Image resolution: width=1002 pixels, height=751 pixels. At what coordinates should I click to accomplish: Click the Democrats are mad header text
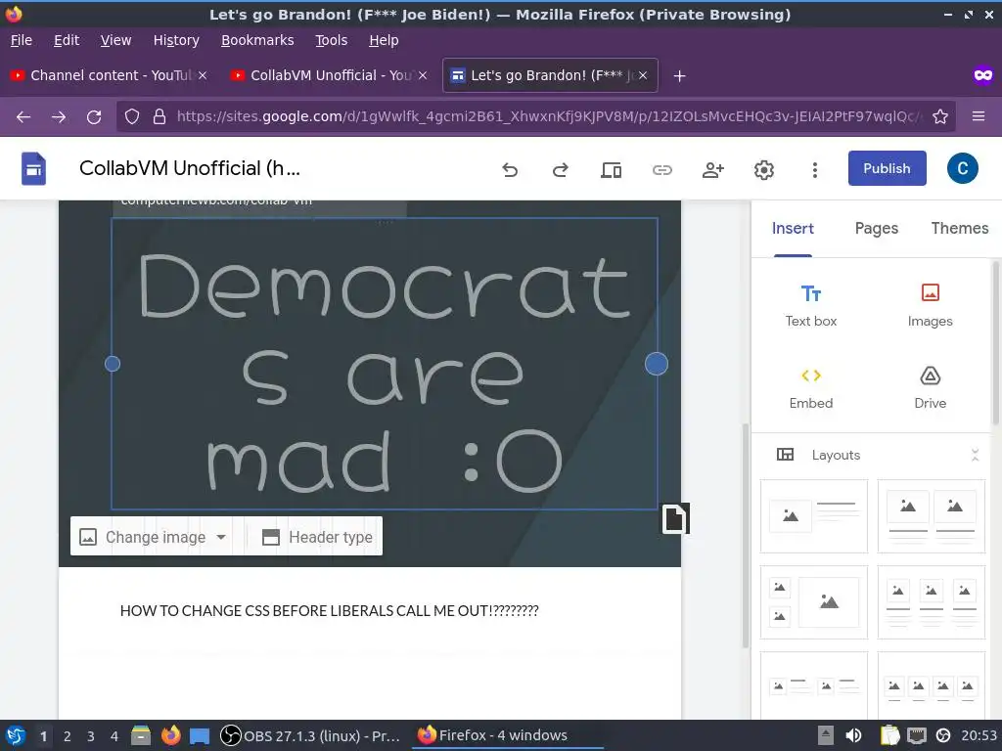pos(385,374)
